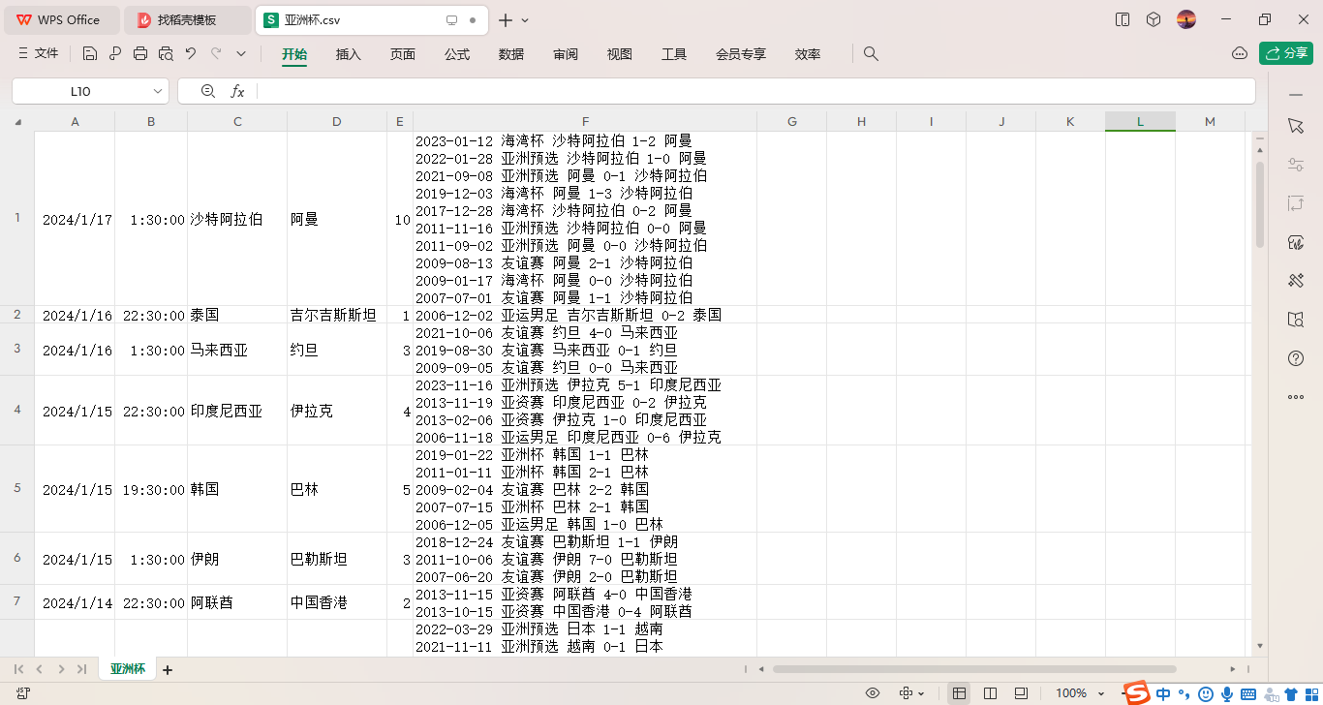Open the book search icon in sidebar

pos(1296,320)
